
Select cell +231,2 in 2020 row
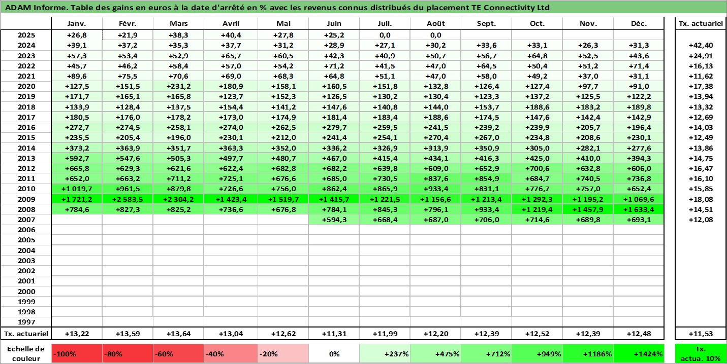pyautogui.click(x=178, y=86)
